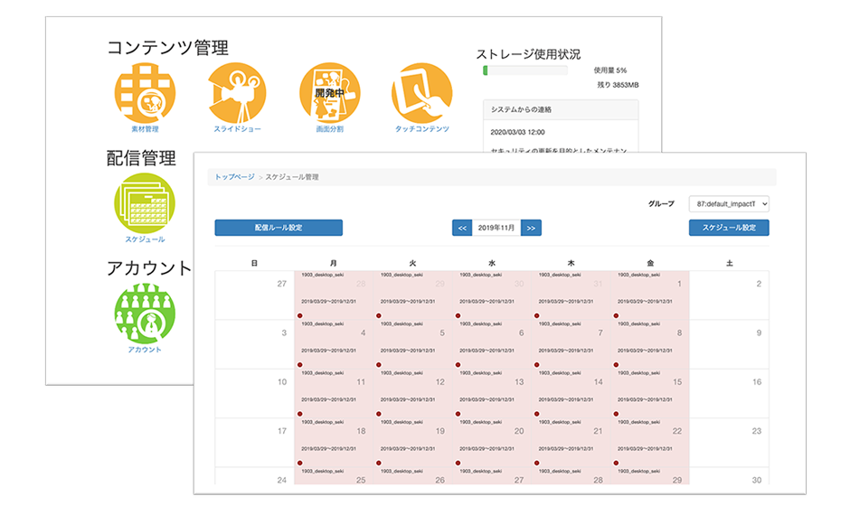Click the red dot on November 20

coord(458,464)
